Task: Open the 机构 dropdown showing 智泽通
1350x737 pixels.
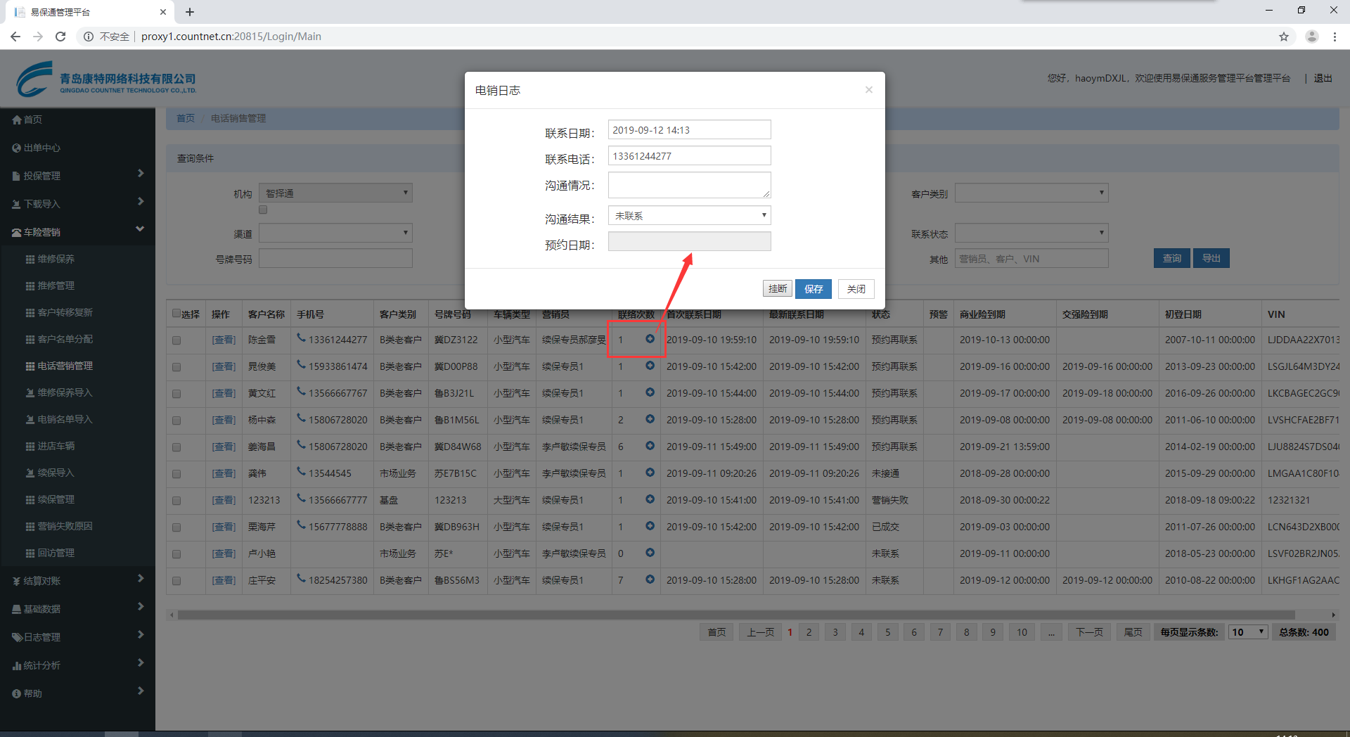Action: [x=335, y=193]
